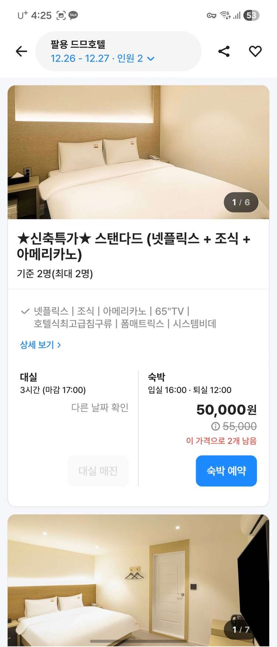Tap the KakaoTalk notification icon
This screenshot has width=277, height=647.
tap(73, 15)
